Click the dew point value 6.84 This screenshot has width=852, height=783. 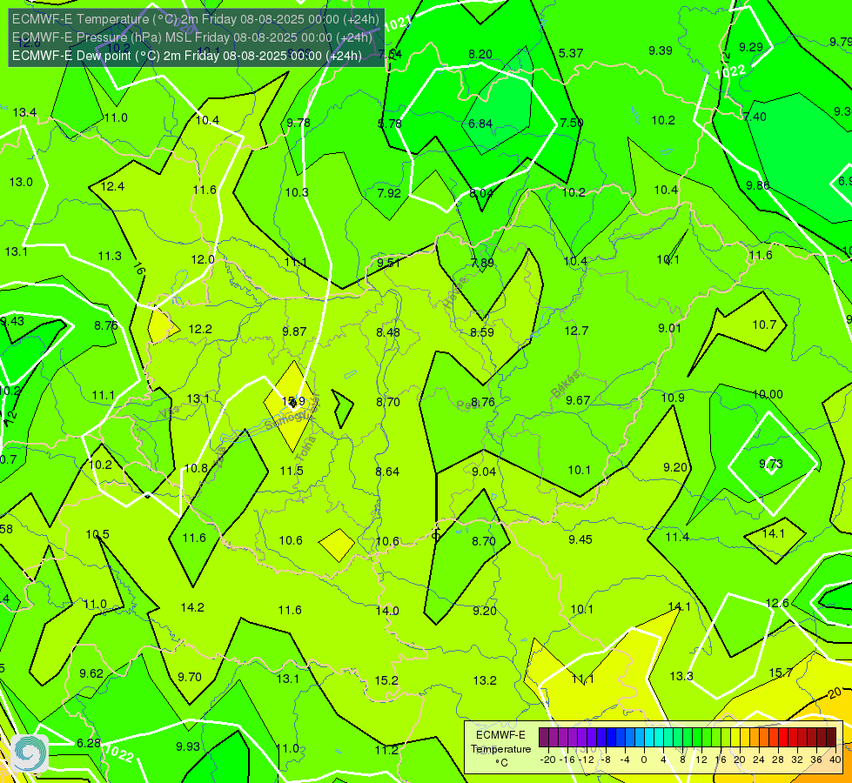[480, 124]
